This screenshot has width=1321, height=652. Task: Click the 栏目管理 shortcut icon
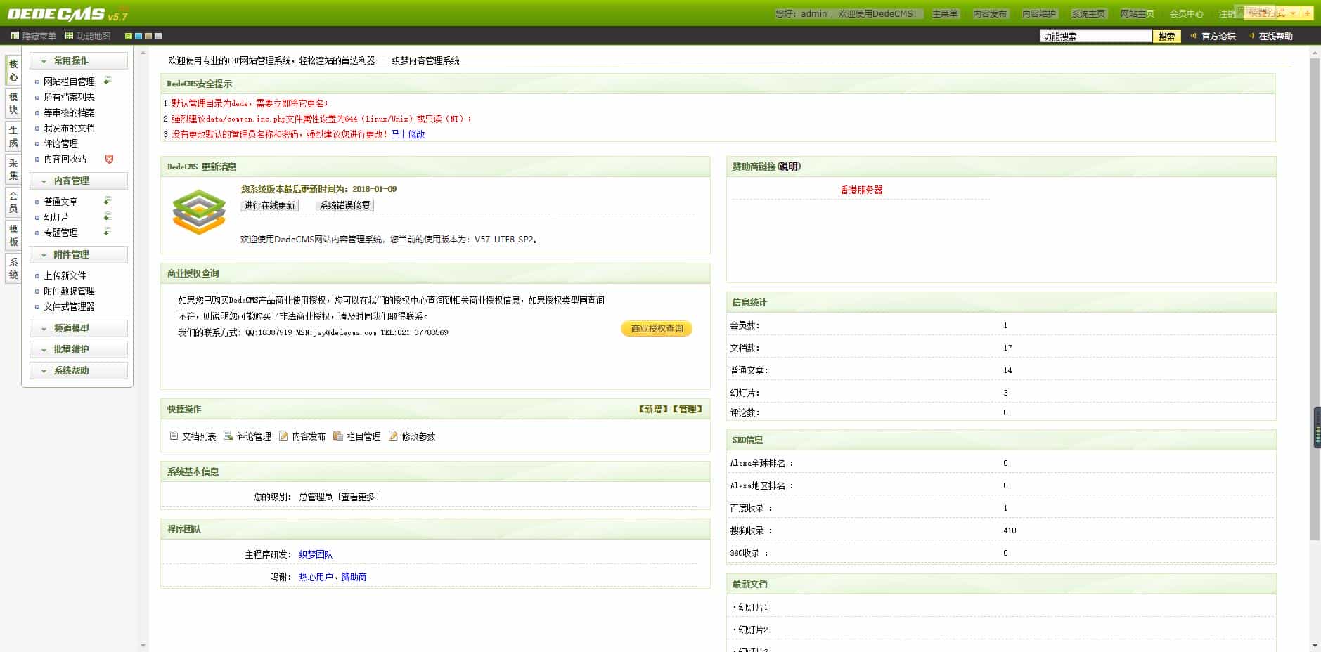tap(338, 436)
